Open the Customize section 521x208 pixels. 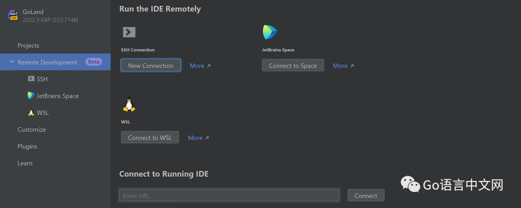tap(32, 130)
